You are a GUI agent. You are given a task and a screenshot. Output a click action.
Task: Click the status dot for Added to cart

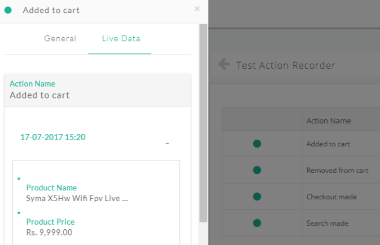[257, 144]
